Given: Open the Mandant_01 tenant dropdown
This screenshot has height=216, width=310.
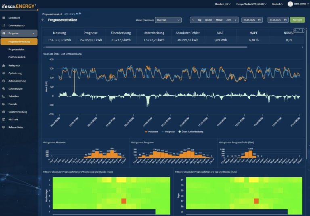Looking at the screenshot, I should 223,4.
